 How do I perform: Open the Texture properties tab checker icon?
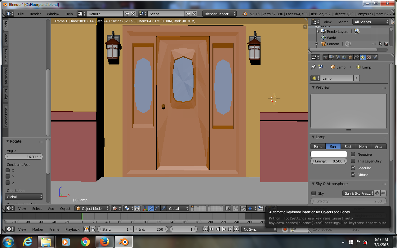tap(369, 57)
